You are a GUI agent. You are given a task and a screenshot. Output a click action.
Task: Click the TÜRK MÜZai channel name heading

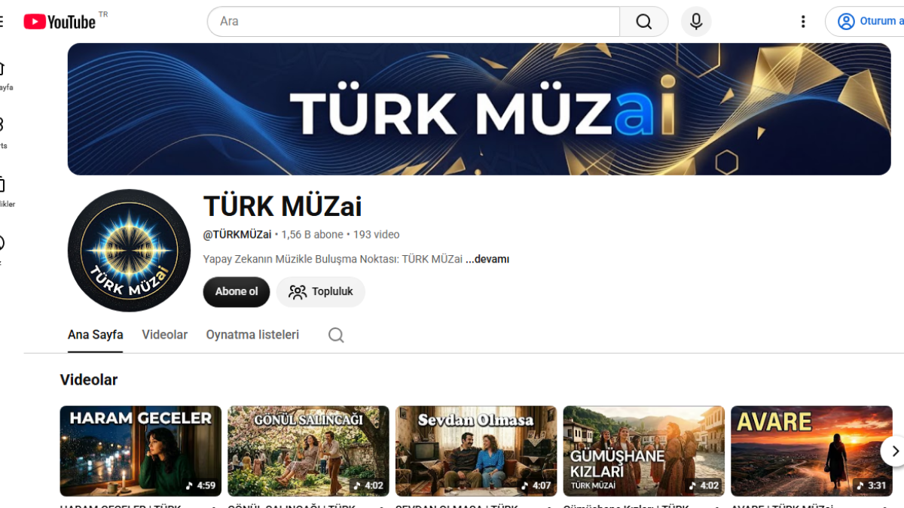pos(282,206)
